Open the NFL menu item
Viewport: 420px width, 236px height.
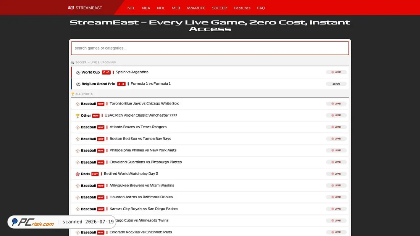point(131,8)
